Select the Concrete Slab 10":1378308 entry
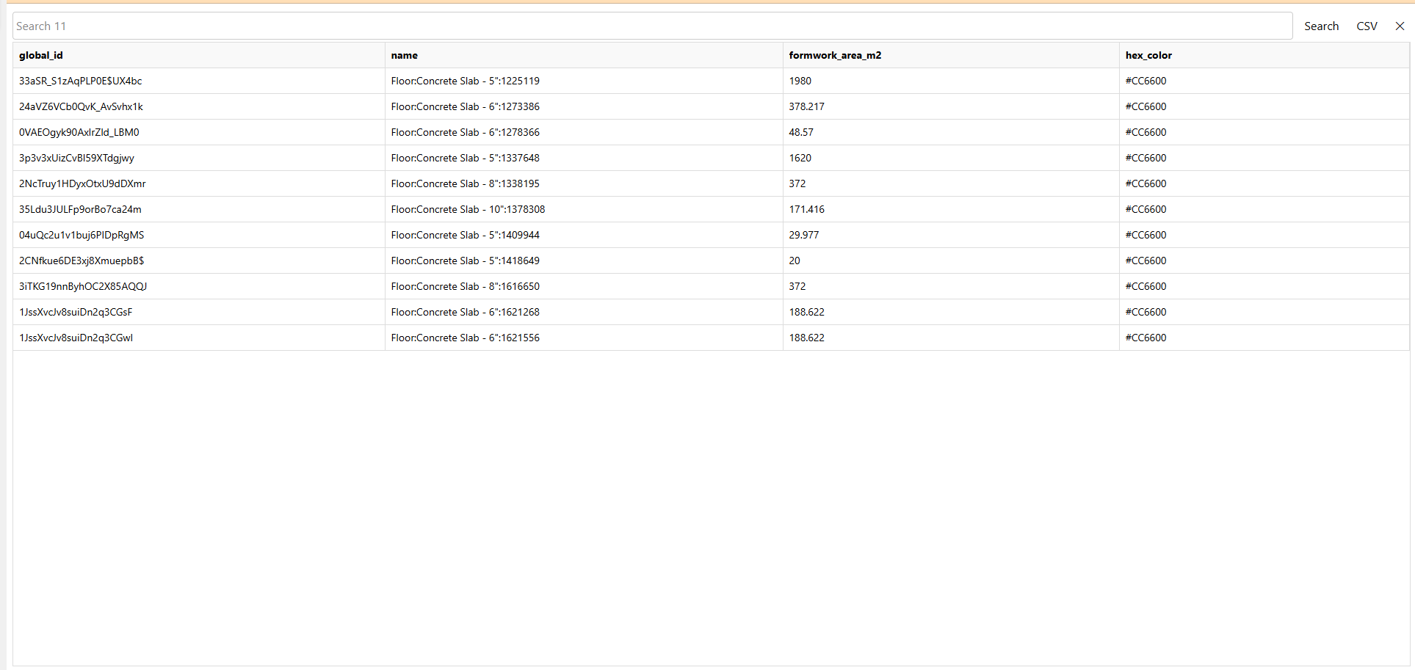Screen dimensions: 1415x670 coord(468,209)
